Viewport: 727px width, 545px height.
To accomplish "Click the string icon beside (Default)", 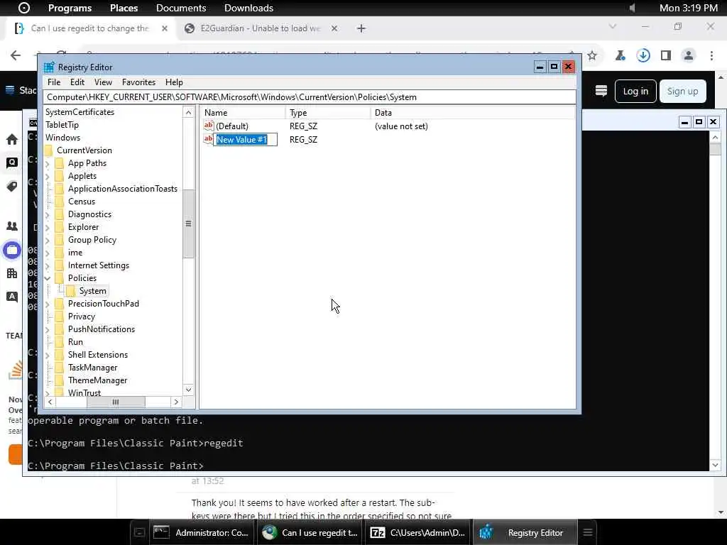I will [208, 126].
